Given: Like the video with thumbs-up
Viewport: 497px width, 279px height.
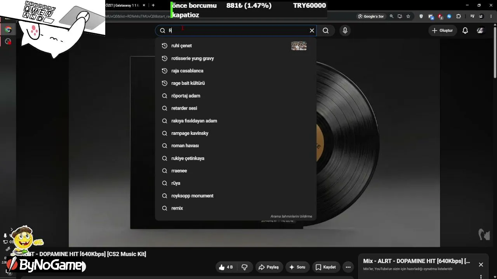Looking at the screenshot, I should coord(226,267).
